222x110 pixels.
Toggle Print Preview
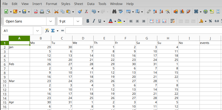[48, 11]
